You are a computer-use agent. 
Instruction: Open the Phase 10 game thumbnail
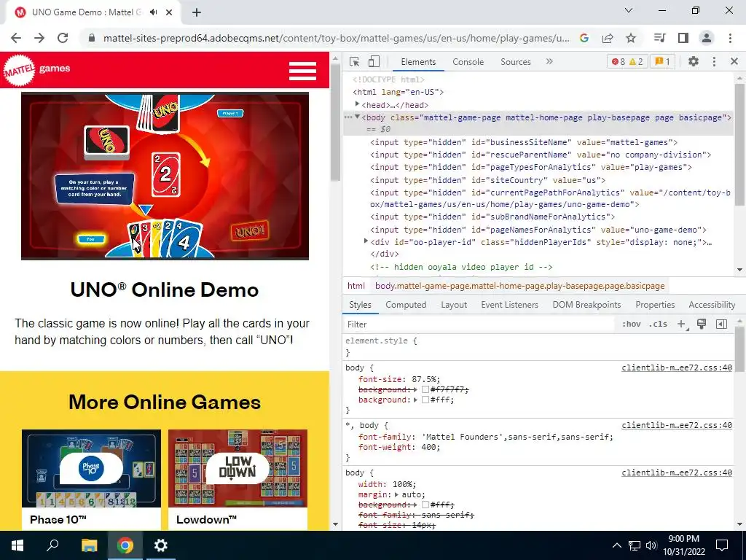(x=91, y=469)
